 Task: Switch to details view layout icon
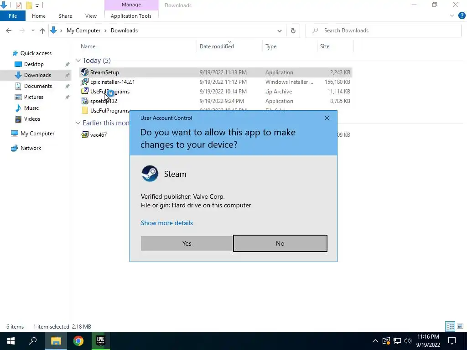tap(450, 326)
